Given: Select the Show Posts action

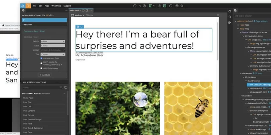Looking at the screenshot, I should click(x=28, y=98).
